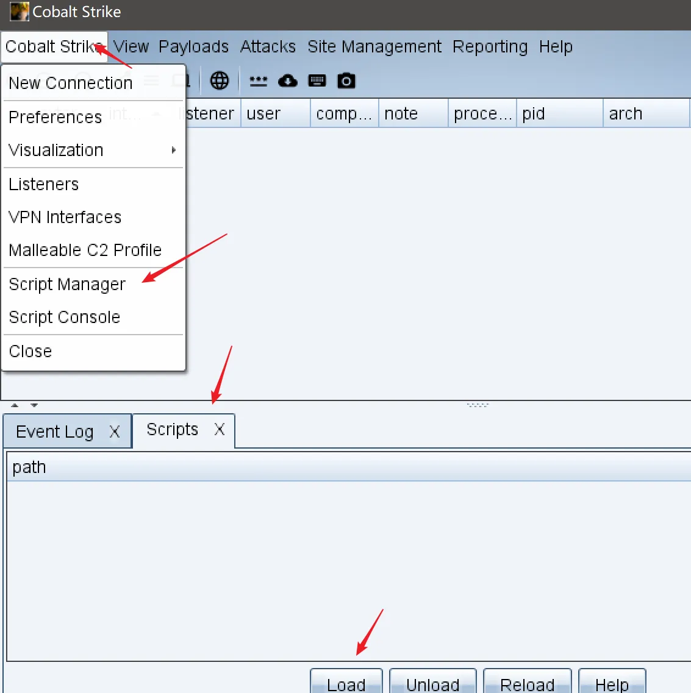Close the Event Log tab
Viewport: 691px width, 693px height.
pos(114,432)
